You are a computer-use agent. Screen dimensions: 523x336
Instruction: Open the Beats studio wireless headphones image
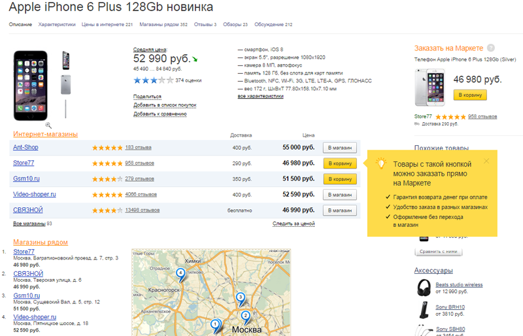[x=424, y=288]
